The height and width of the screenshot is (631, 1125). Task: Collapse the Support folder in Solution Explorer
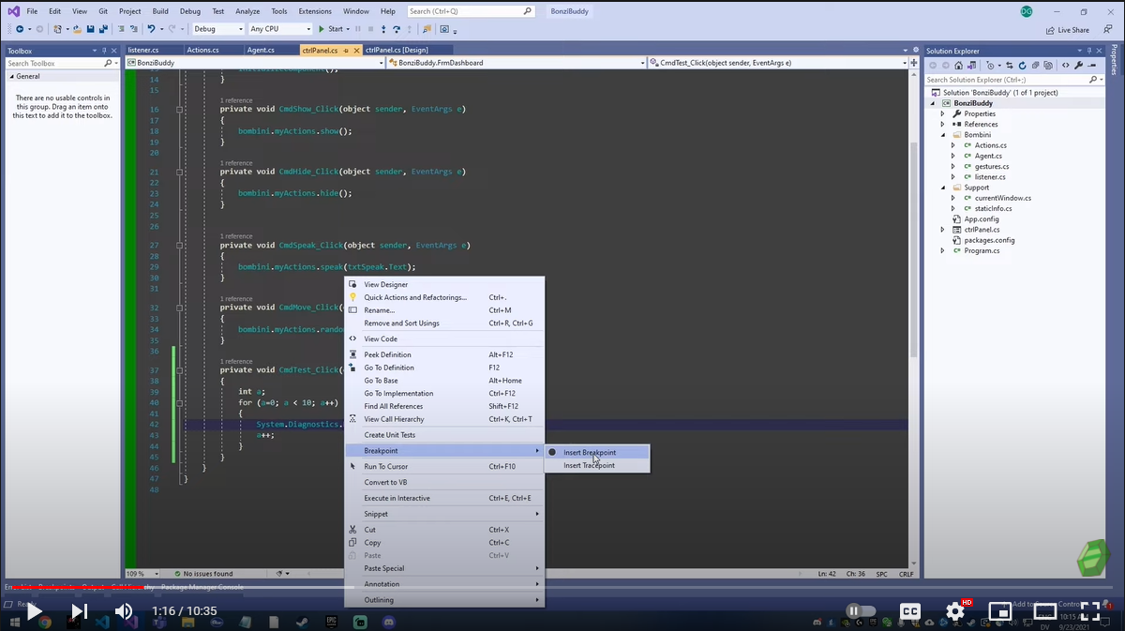click(x=944, y=188)
